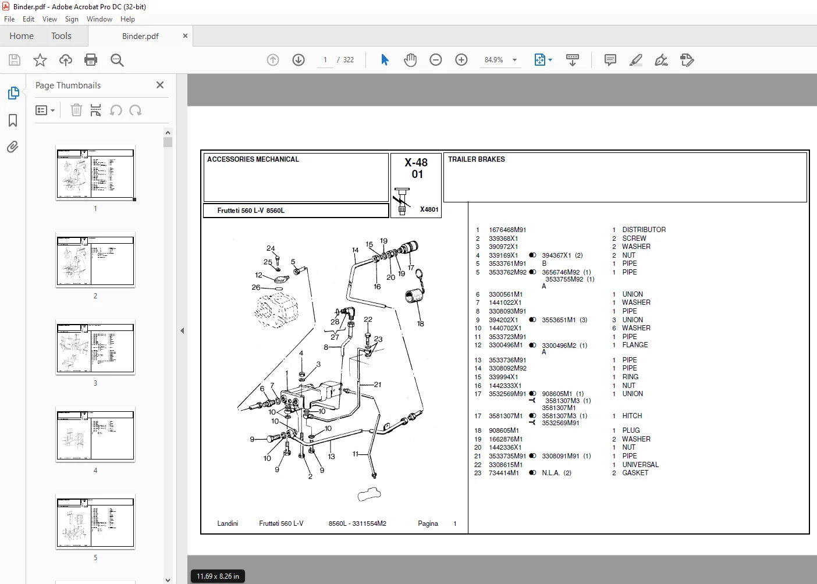Open the Sign document tool
The width and height of the screenshot is (817, 584).
pyautogui.click(x=662, y=60)
